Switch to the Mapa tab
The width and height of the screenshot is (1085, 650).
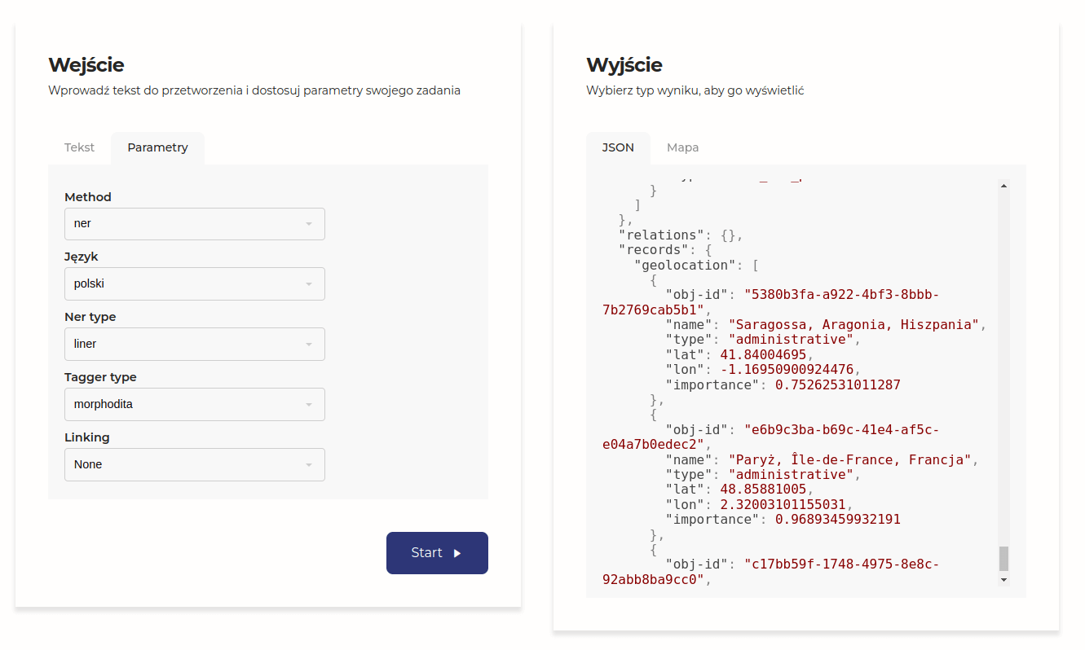tap(682, 147)
